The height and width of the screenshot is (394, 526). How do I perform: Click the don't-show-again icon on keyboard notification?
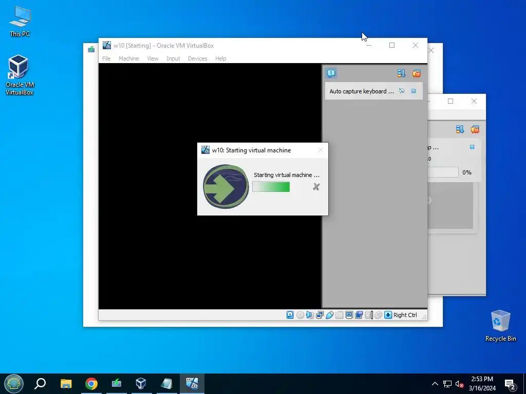point(402,91)
